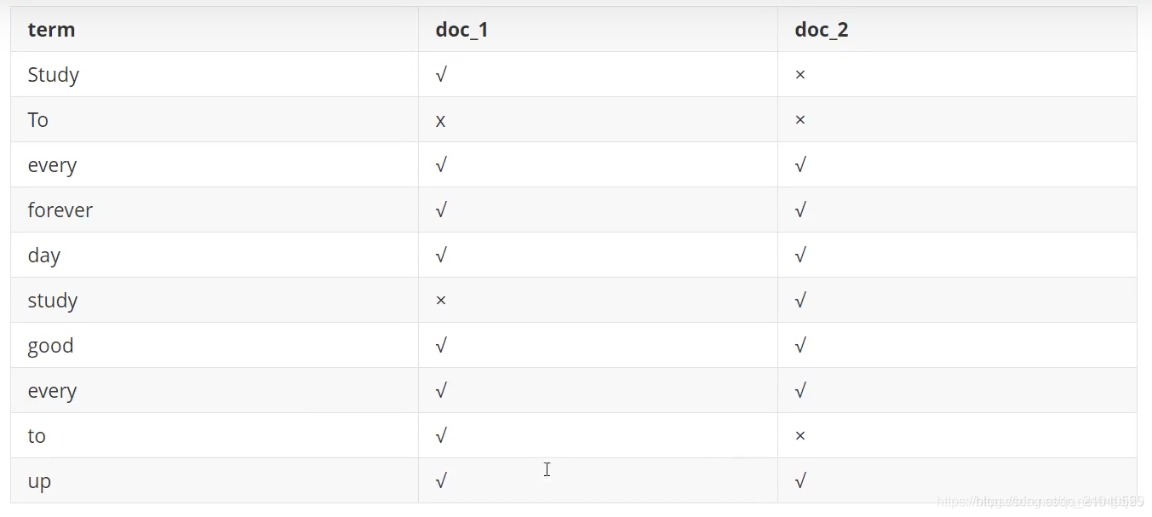Select the lowercase "study" term cell

click(52, 301)
